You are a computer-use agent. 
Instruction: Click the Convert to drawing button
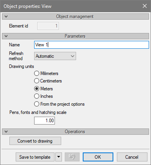click(x=35, y=141)
